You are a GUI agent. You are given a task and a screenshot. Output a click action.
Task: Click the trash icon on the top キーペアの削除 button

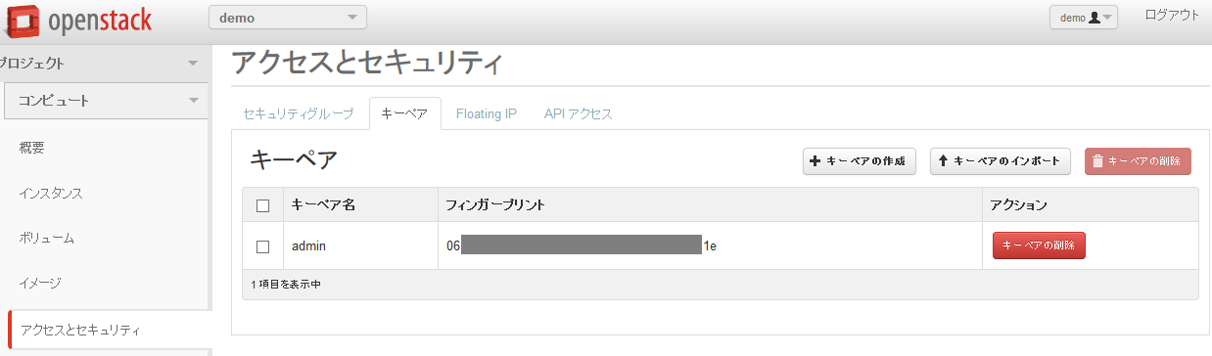coord(1098,161)
